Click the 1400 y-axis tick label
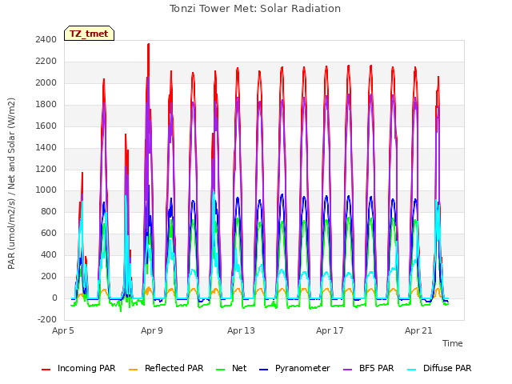This screenshot has height=384, width=512. (x=46, y=147)
